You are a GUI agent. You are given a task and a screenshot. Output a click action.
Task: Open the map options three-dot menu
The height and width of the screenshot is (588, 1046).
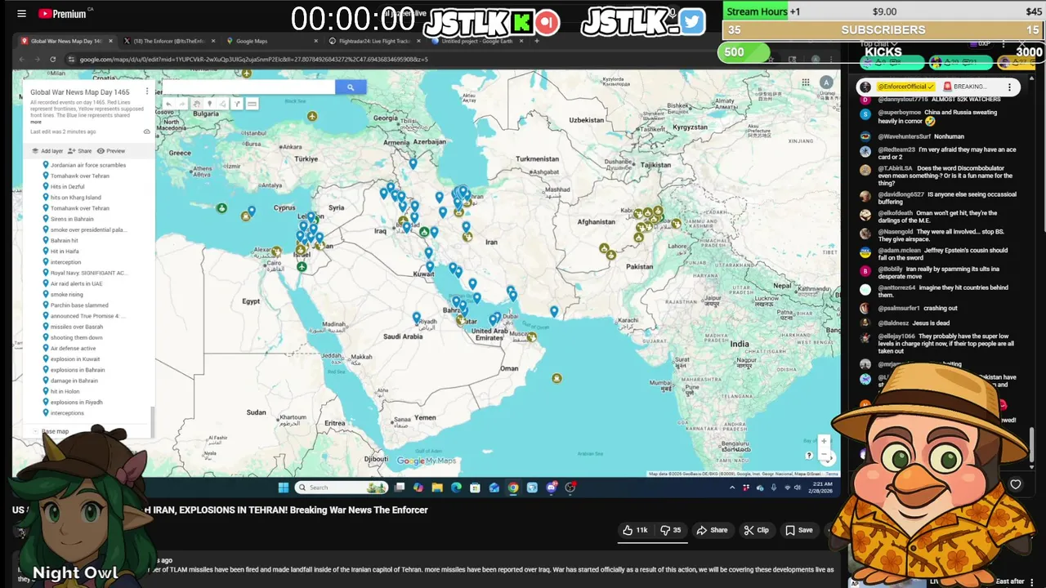(x=147, y=92)
